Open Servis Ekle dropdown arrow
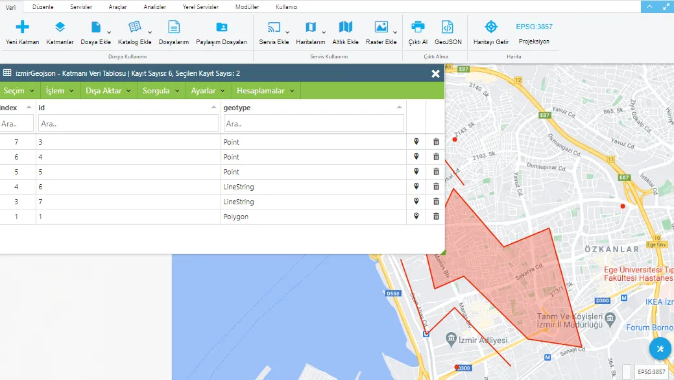 tap(287, 32)
